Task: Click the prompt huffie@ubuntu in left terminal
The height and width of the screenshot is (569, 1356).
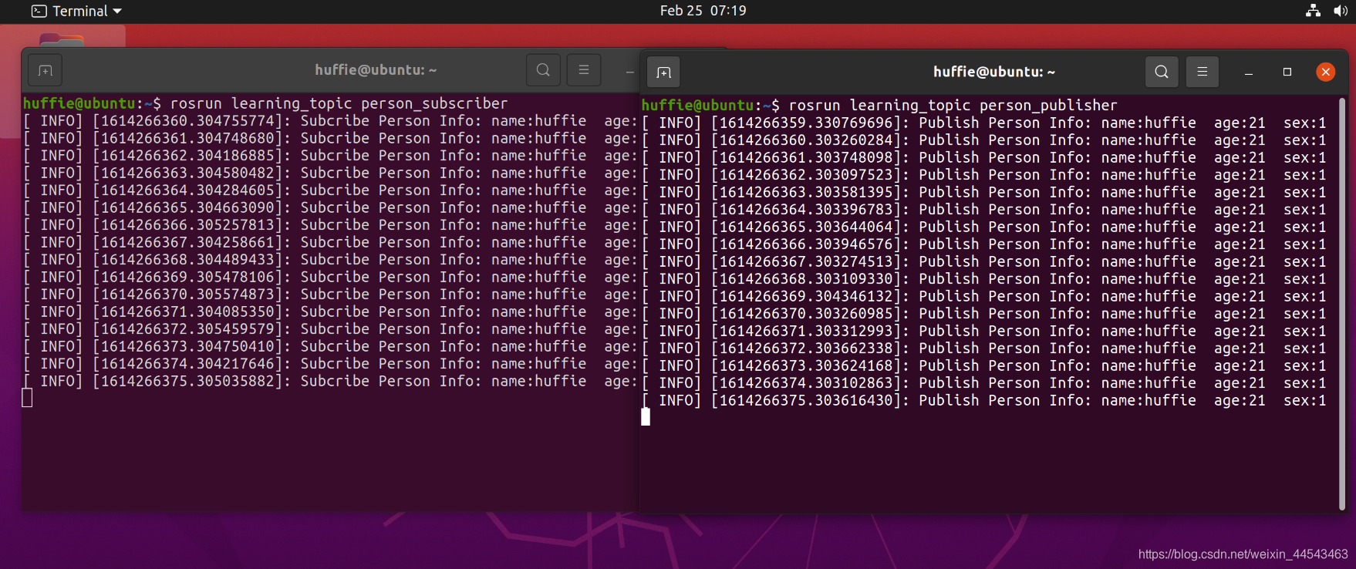Action: pos(79,103)
